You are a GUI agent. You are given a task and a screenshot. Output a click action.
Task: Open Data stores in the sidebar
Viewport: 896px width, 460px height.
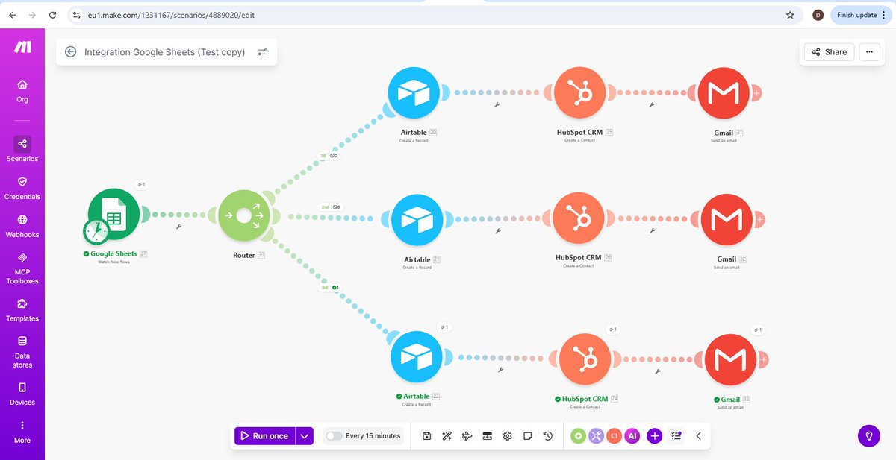(22, 352)
